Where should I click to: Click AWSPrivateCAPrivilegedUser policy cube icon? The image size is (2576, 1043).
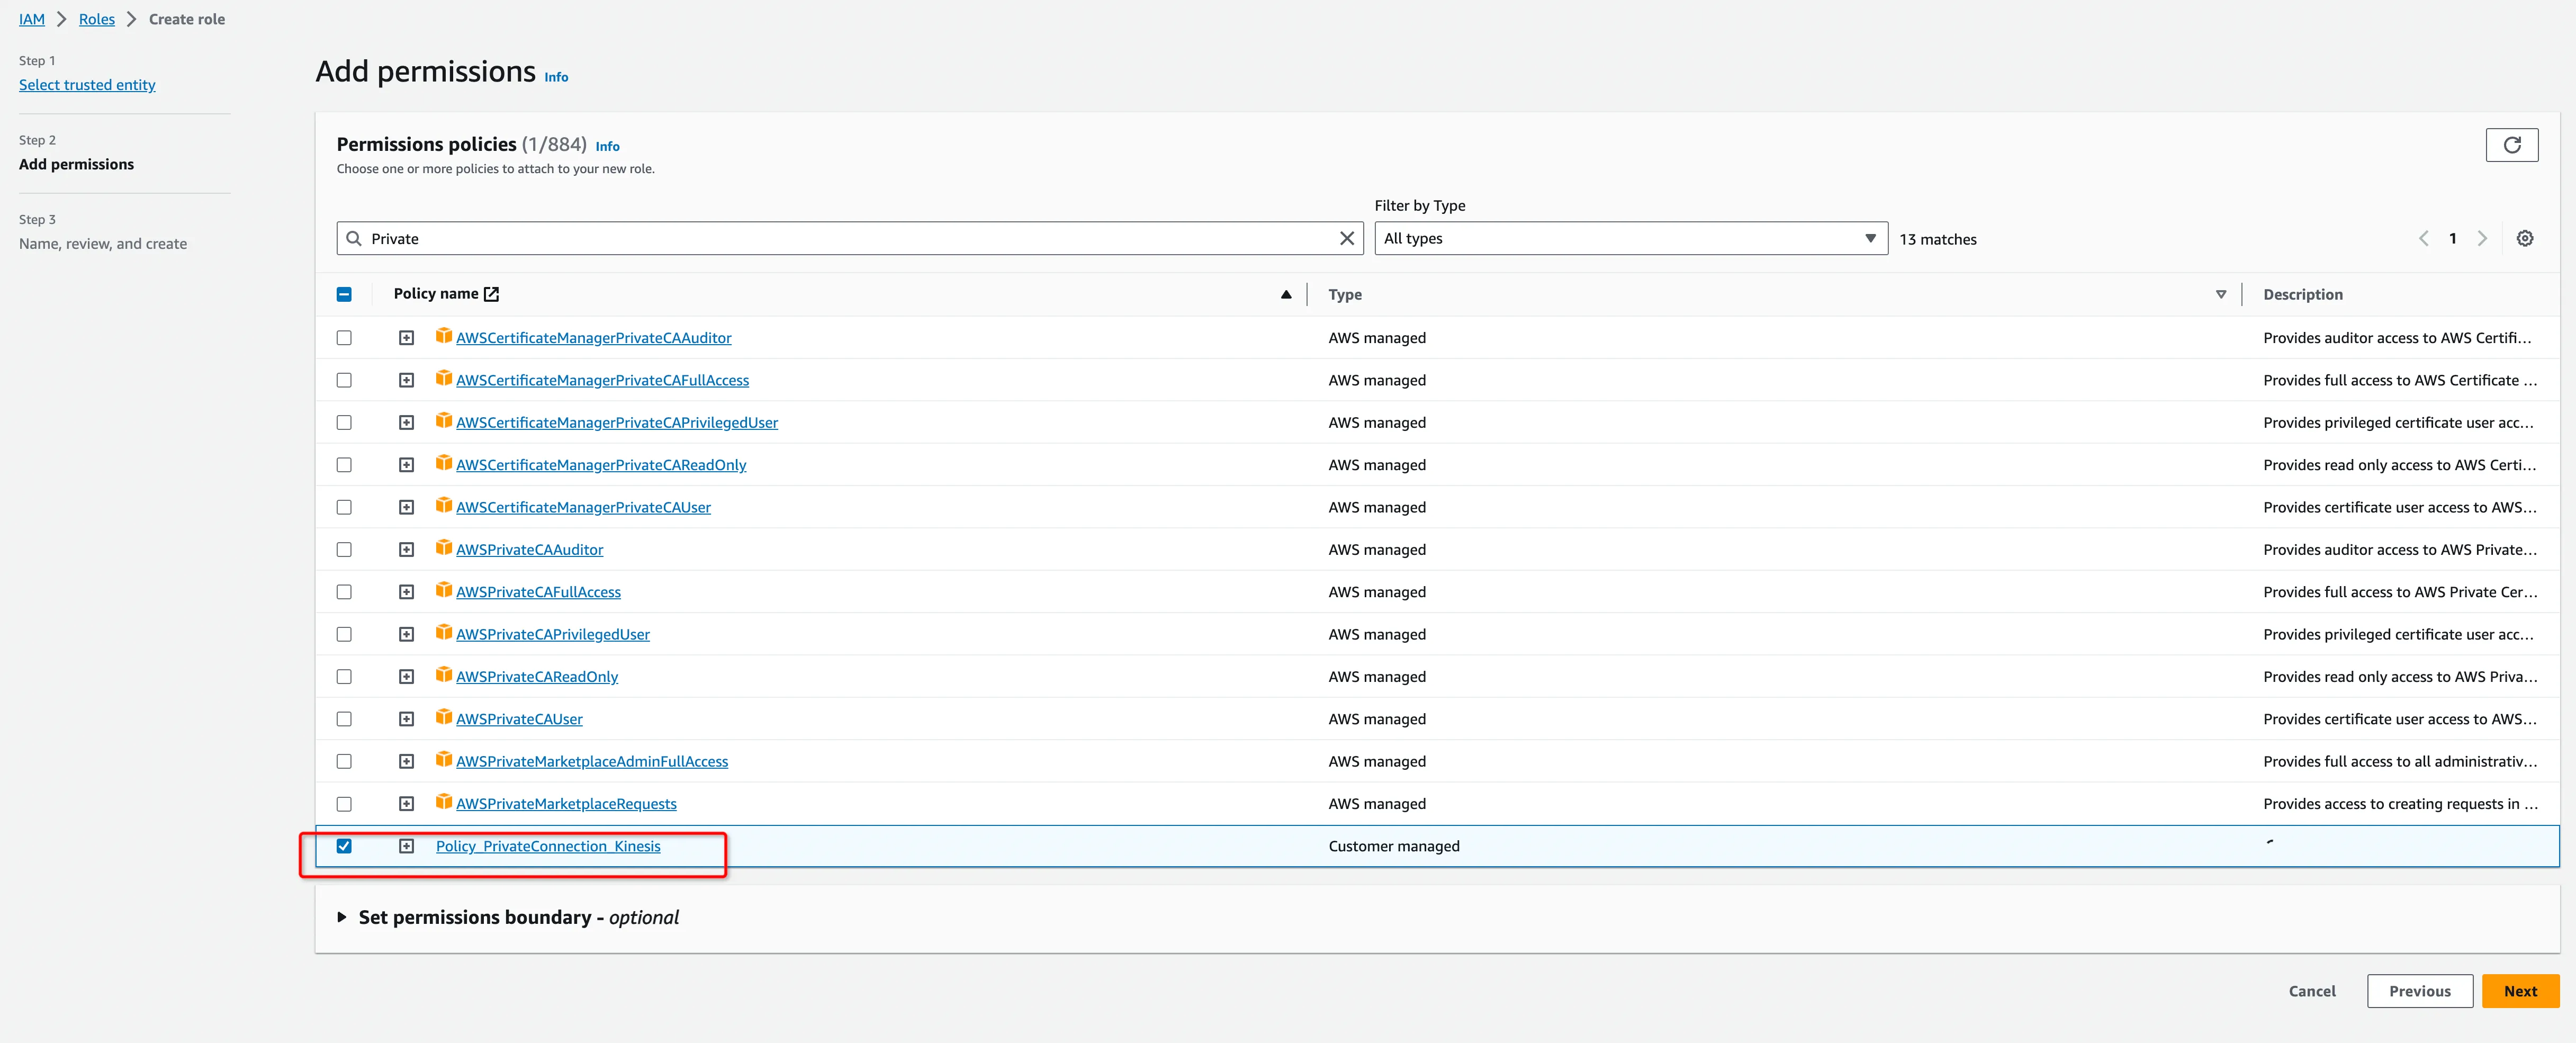[x=444, y=632]
